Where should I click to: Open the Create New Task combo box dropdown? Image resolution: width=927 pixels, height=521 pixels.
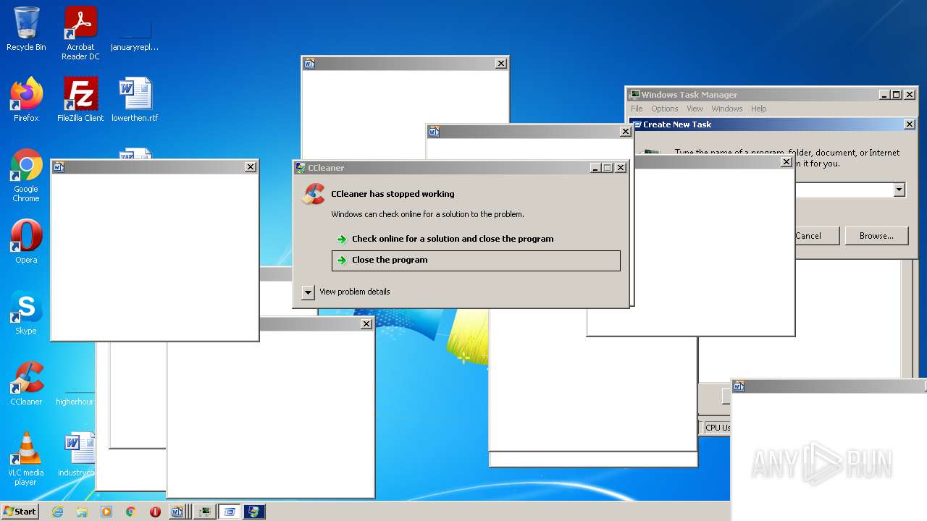click(x=899, y=190)
